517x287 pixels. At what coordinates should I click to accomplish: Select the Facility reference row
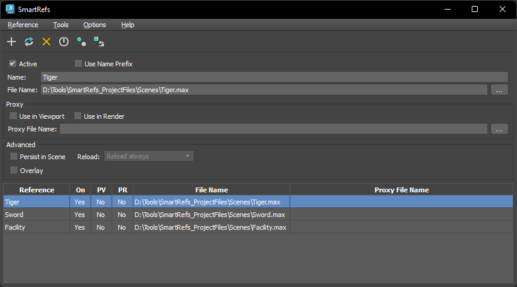[x=258, y=227]
